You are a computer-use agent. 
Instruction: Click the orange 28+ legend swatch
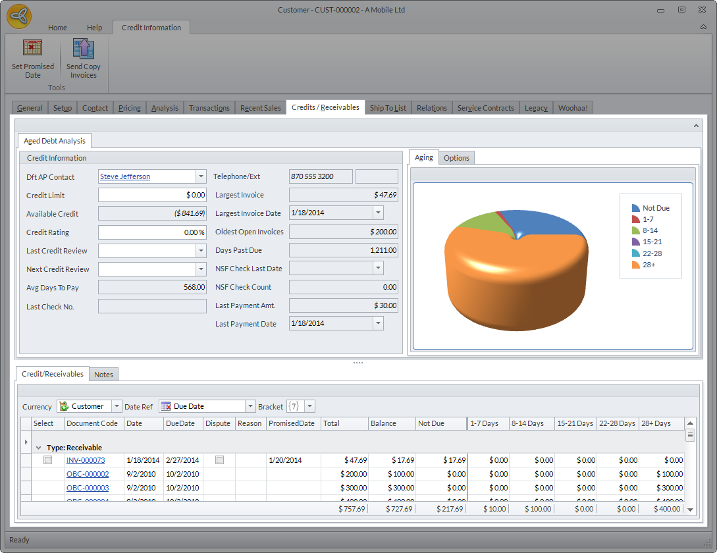pos(635,265)
